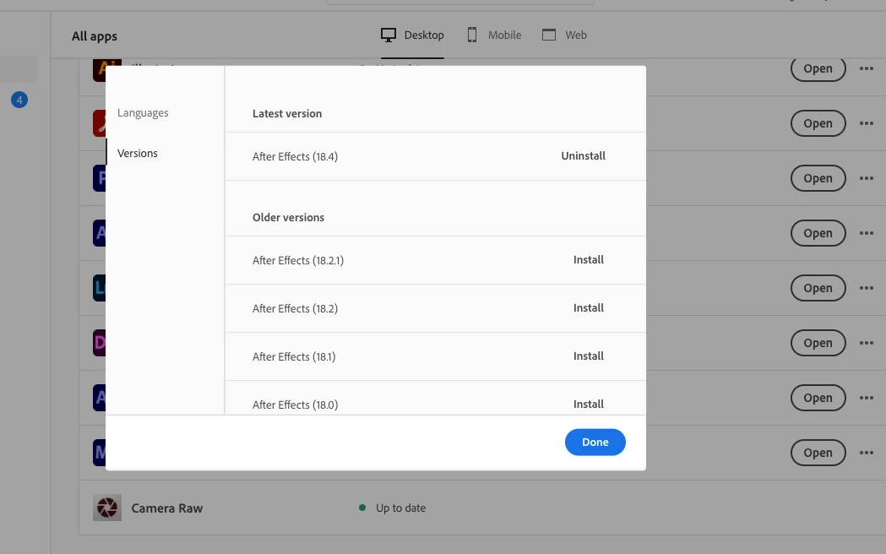
Task: Click the "Camera Raw" app name
Action: (166, 508)
